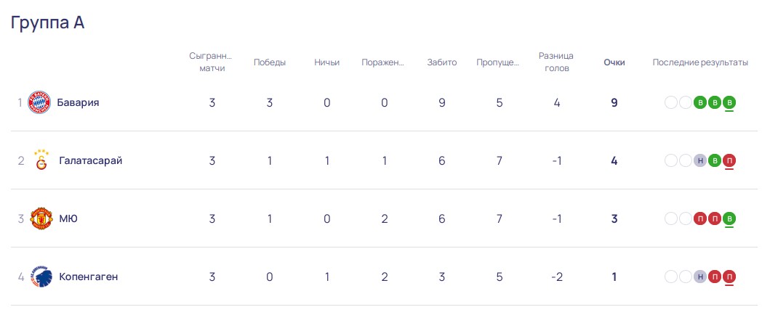Open the Галатасарай team link
This screenshot has width=770, height=315.
[91, 160]
